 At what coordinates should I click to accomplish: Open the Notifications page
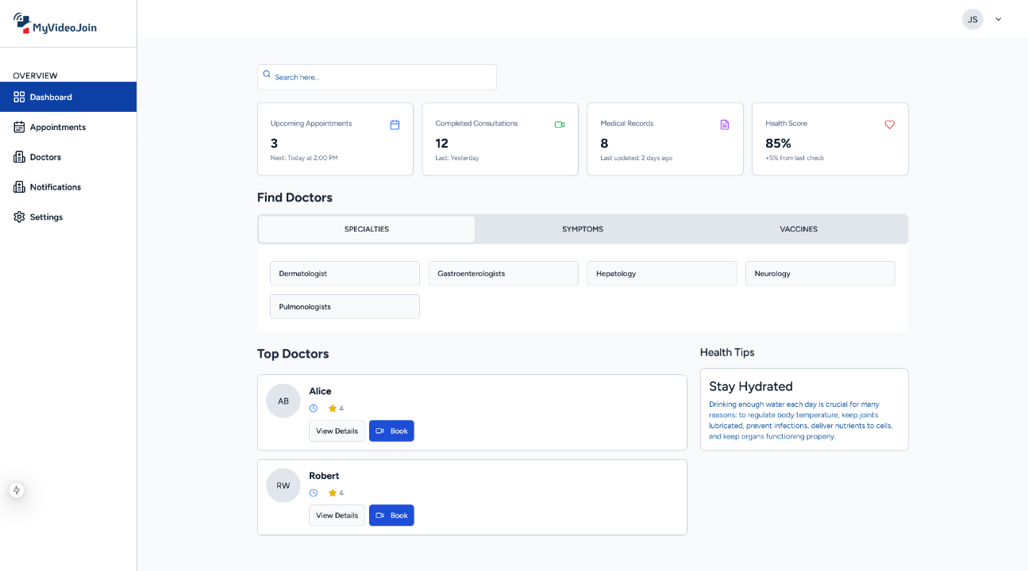pos(68,187)
